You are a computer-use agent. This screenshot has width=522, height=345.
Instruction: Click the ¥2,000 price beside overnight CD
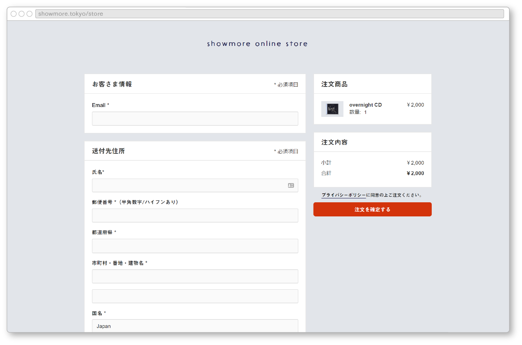[415, 105]
